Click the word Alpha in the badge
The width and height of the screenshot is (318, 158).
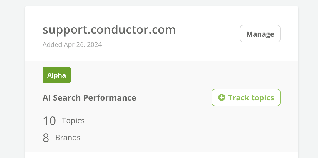tap(57, 75)
